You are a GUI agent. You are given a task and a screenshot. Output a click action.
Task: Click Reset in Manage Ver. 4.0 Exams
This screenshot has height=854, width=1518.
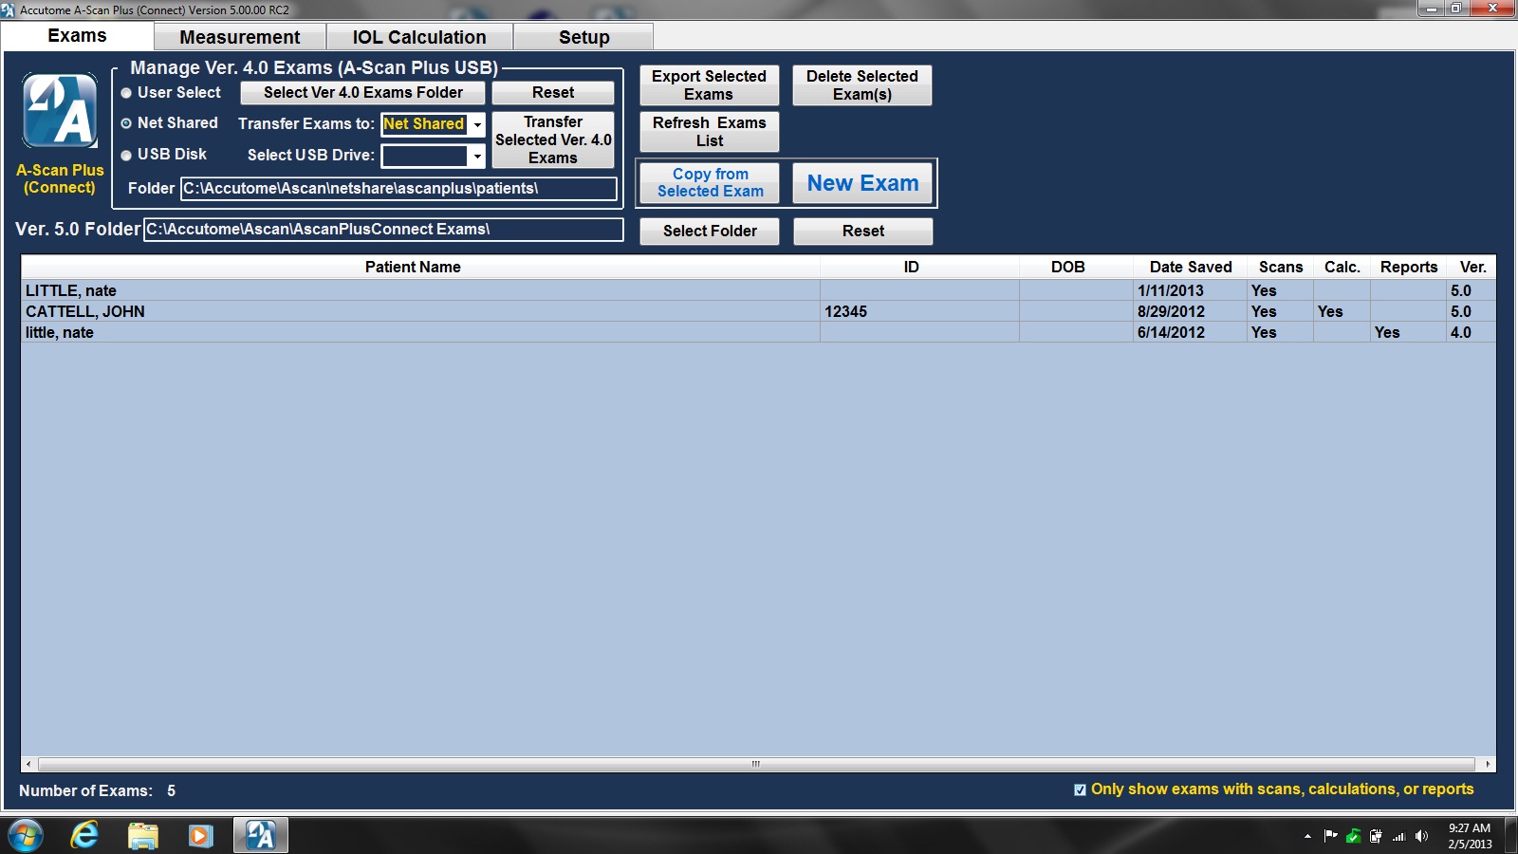(x=553, y=93)
